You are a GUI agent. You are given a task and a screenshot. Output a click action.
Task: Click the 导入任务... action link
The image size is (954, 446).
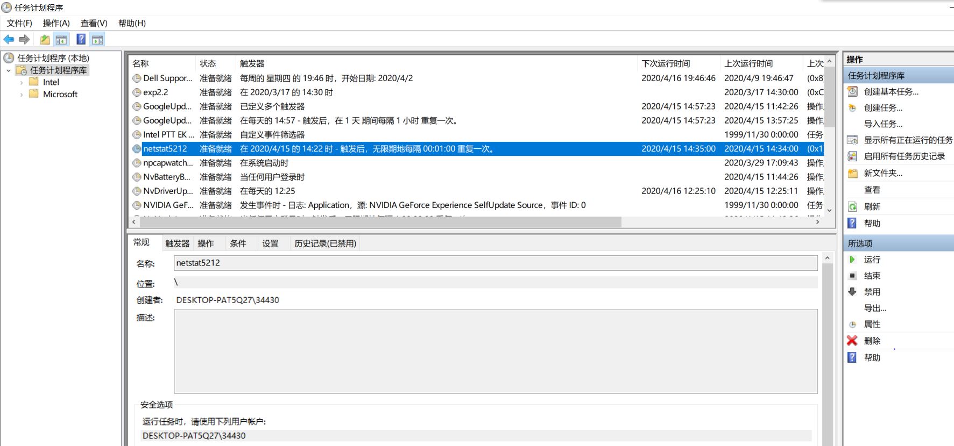(883, 124)
